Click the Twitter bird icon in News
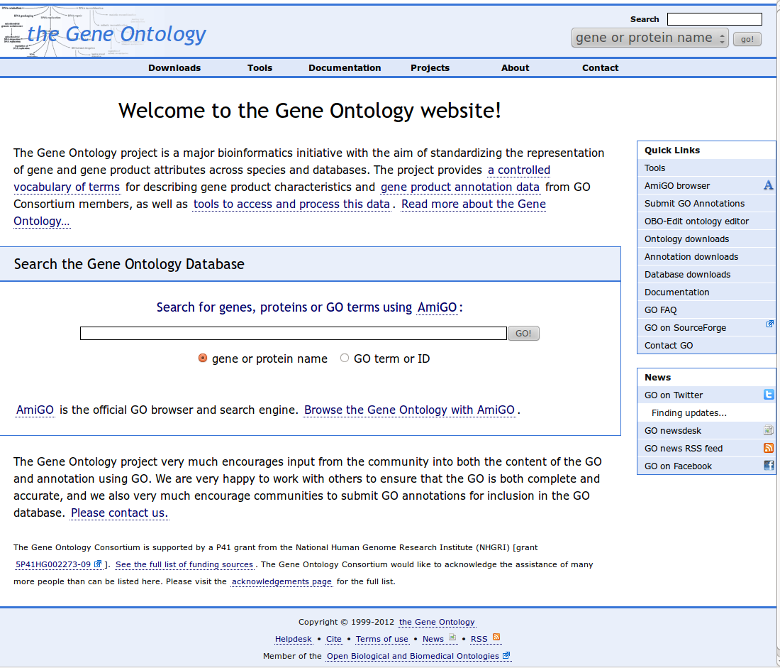Screen dimensions: 780x668 point(769,395)
